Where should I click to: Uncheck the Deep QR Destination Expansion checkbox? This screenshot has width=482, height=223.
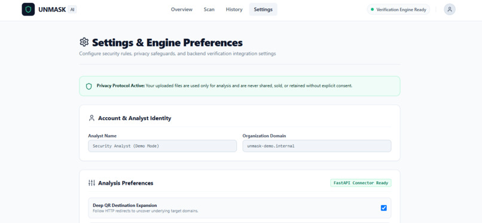(384, 208)
